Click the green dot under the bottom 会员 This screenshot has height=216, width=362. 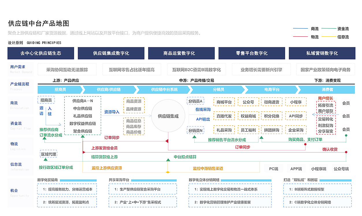[346, 135]
